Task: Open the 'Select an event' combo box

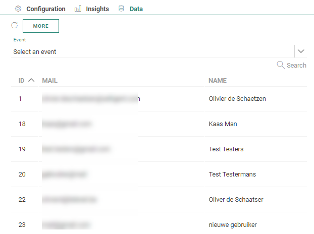Action: (151, 51)
